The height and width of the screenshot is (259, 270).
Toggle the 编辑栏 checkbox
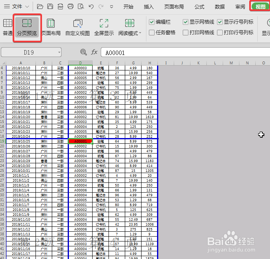pyautogui.click(x=152, y=22)
